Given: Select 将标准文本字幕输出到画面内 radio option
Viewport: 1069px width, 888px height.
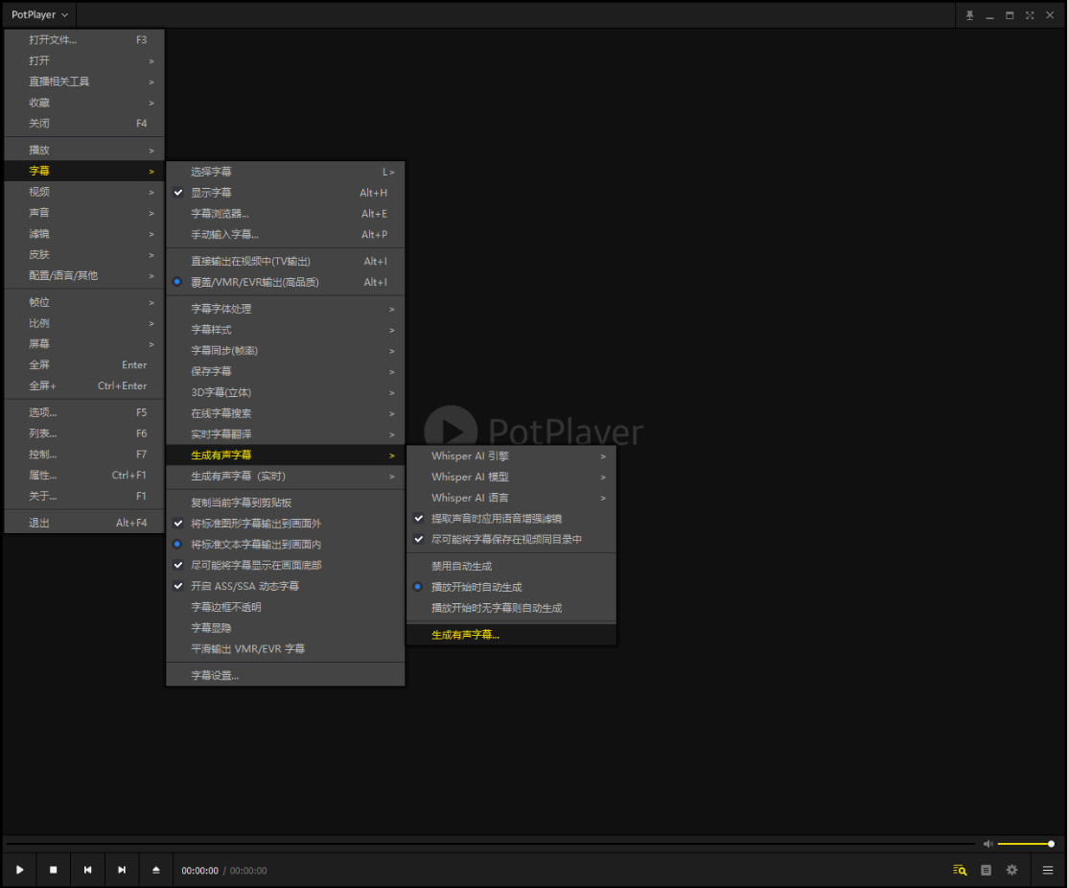Looking at the screenshot, I should (x=286, y=545).
